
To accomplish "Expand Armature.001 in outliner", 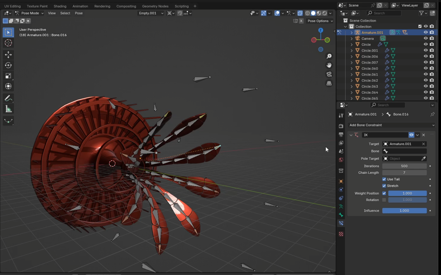I will point(352,33).
